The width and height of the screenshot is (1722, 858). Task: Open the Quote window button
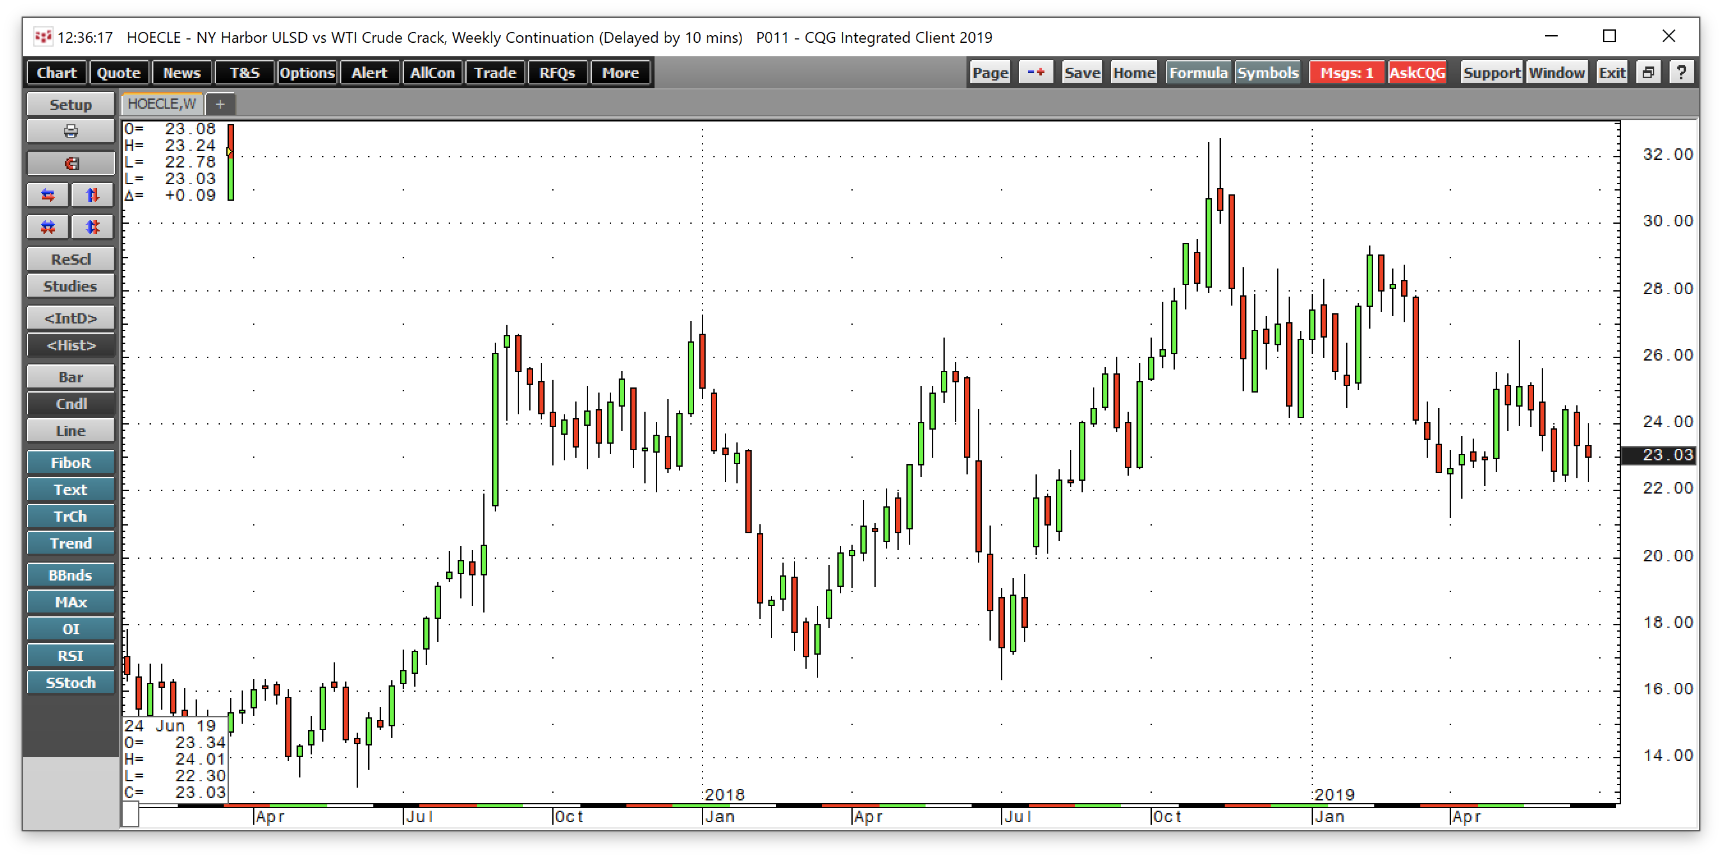pyautogui.click(x=118, y=72)
